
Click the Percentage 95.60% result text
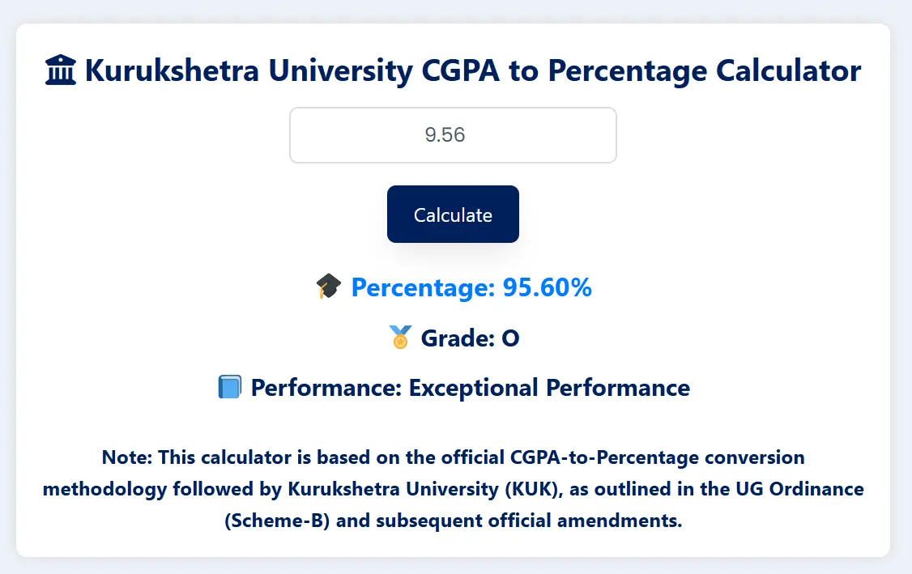471,287
